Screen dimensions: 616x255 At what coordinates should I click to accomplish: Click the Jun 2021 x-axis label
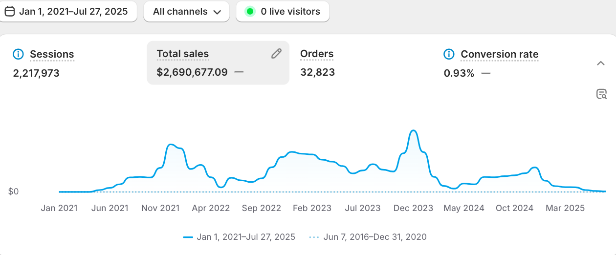pyautogui.click(x=110, y=208)
